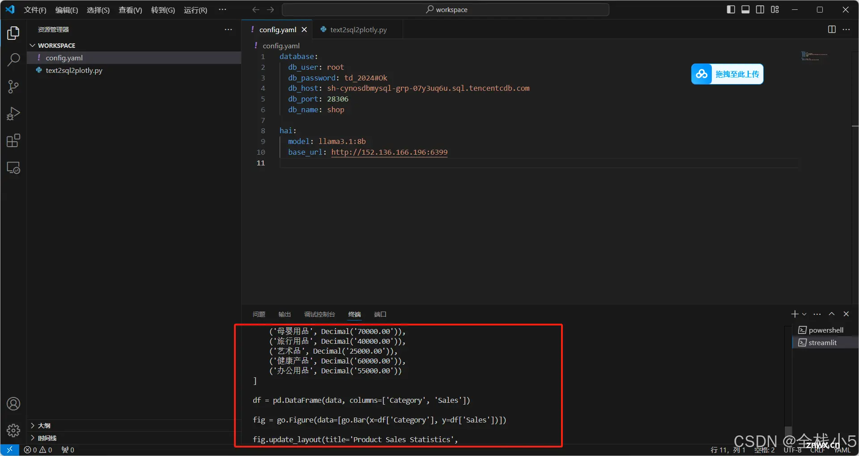
Task: Switch to the 输出 panel tab
Action: tap(285, 314)
